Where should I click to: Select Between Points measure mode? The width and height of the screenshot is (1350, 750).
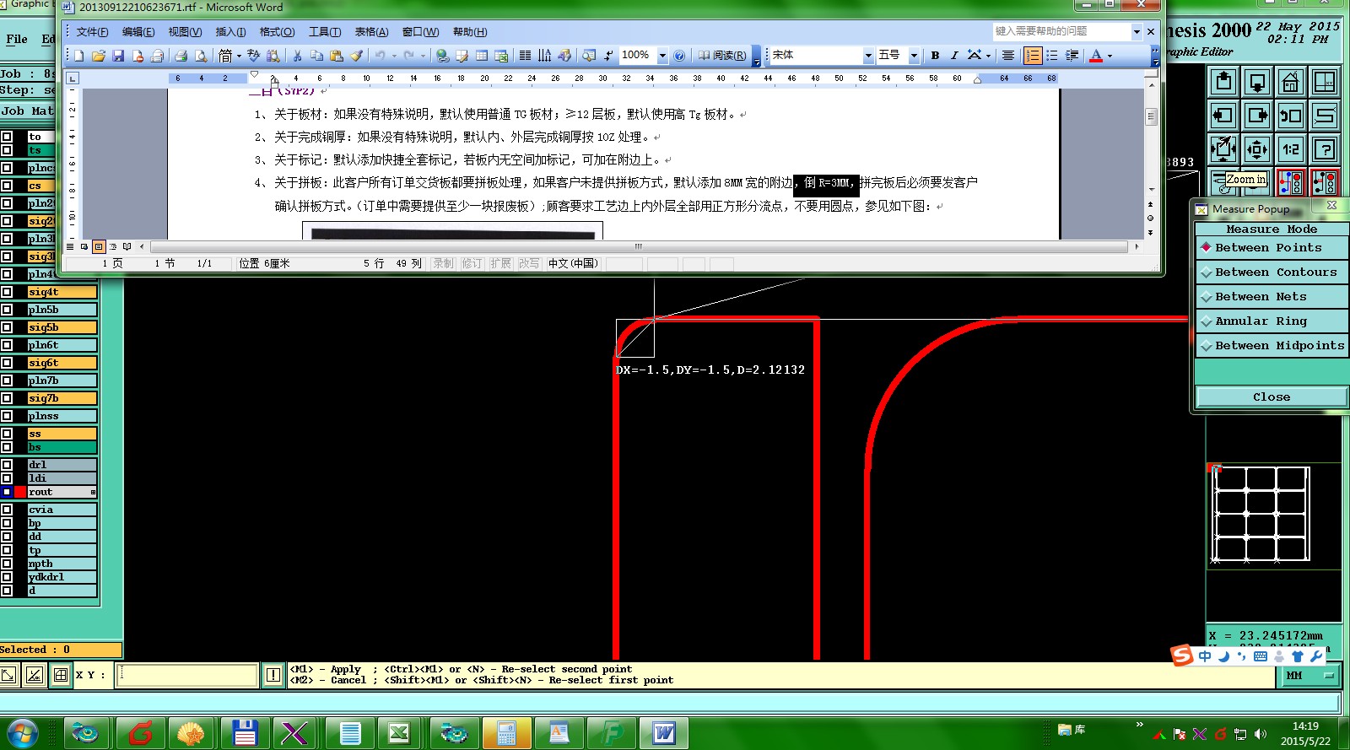pyautogui.click(x=1272, y=248)
